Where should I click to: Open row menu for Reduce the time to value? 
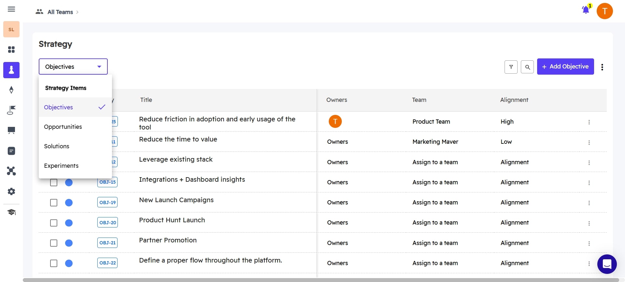click(589, 142)
